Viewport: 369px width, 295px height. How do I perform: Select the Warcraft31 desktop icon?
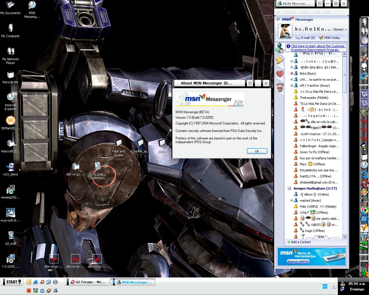[x=10, y=146]
